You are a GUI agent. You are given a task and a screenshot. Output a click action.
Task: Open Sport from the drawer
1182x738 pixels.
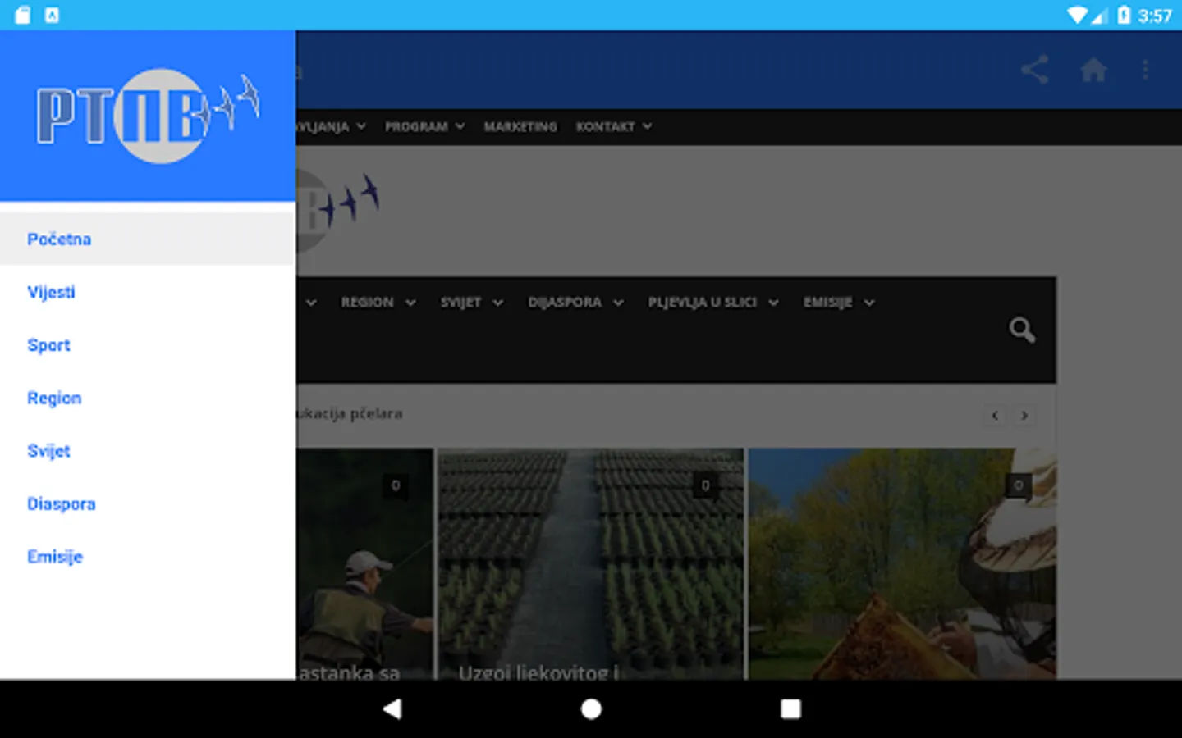tap(148, 345)
